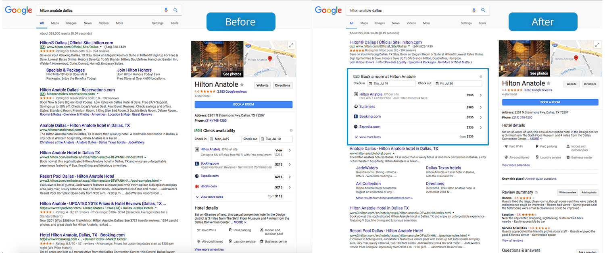Image resolution: width=605 pixels, height=253 pixels.
Task: Open Hilton Anatole $215 rate chevron in Before panel
Action: (x=290, y=151)
